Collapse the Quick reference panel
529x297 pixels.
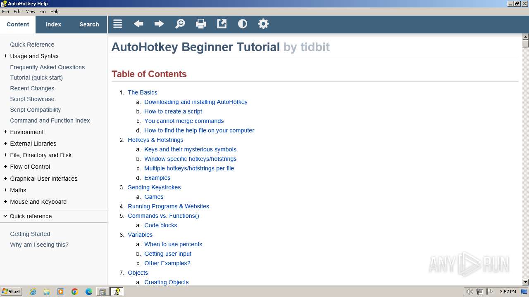54,216
